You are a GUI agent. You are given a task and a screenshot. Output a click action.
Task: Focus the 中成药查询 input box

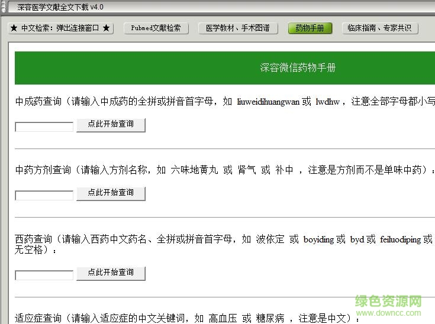point(44,127)
